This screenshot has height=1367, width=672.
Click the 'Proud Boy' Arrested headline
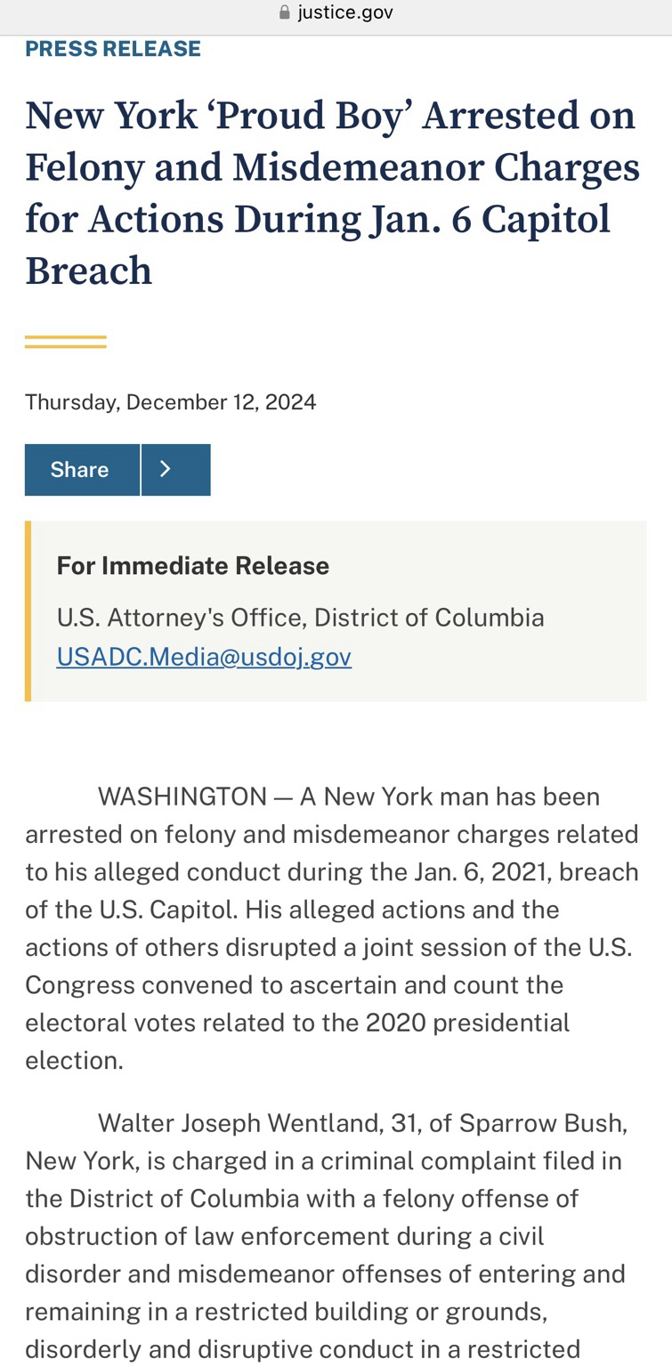point(332,192)
